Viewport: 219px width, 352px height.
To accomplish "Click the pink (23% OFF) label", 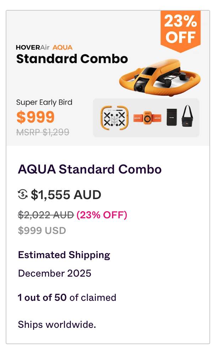I will pyautogui.click(x=102, y=215).
